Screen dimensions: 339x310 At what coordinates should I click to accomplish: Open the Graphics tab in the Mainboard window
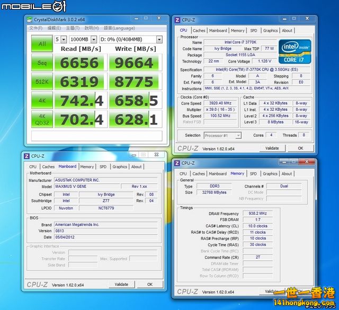[120, 166]
